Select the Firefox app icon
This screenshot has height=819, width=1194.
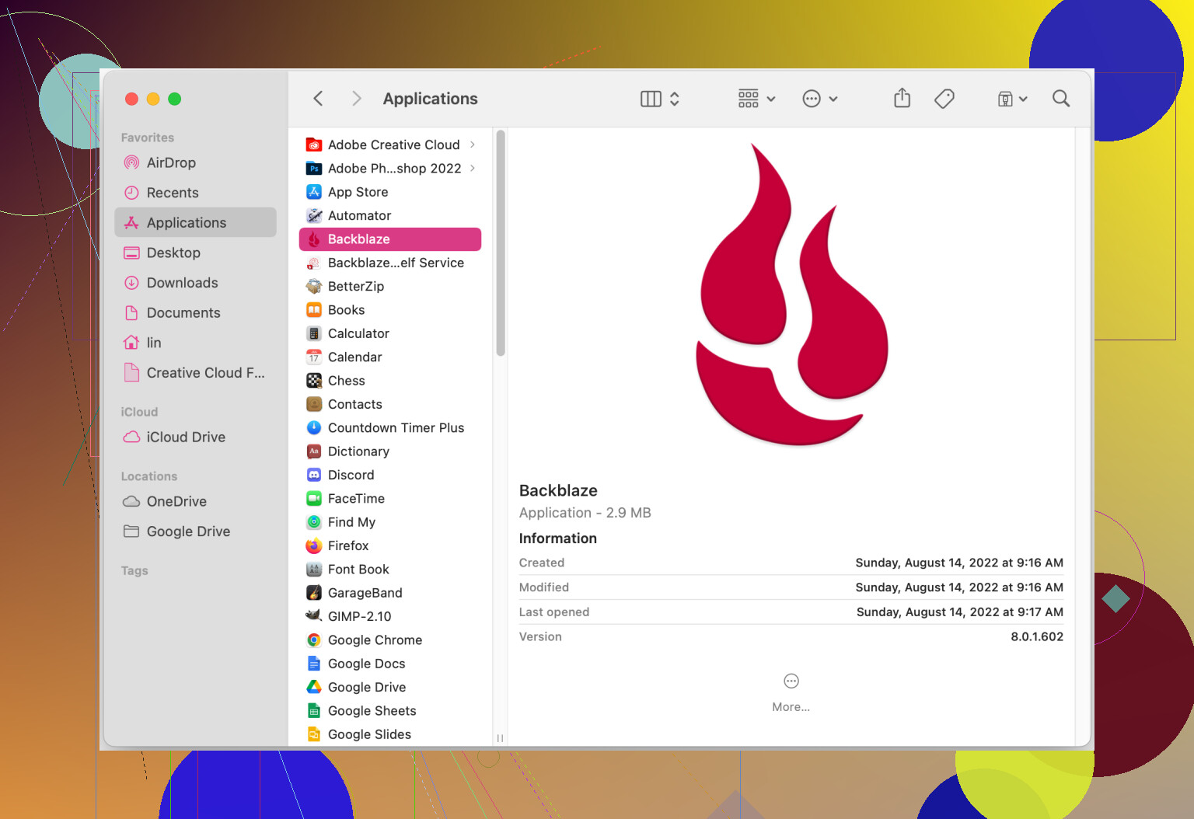tap(314, 546)
